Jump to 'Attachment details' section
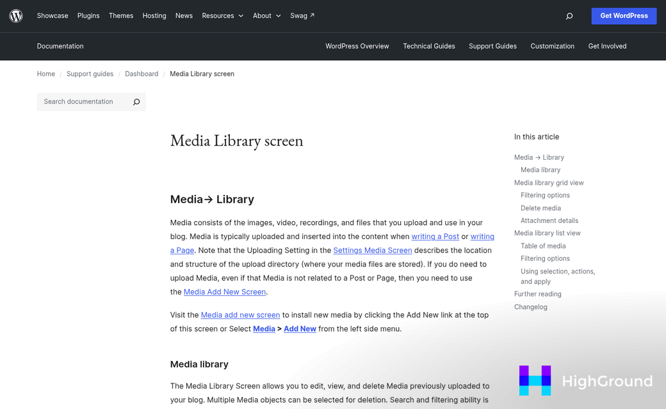 click(x=549, y=220)
